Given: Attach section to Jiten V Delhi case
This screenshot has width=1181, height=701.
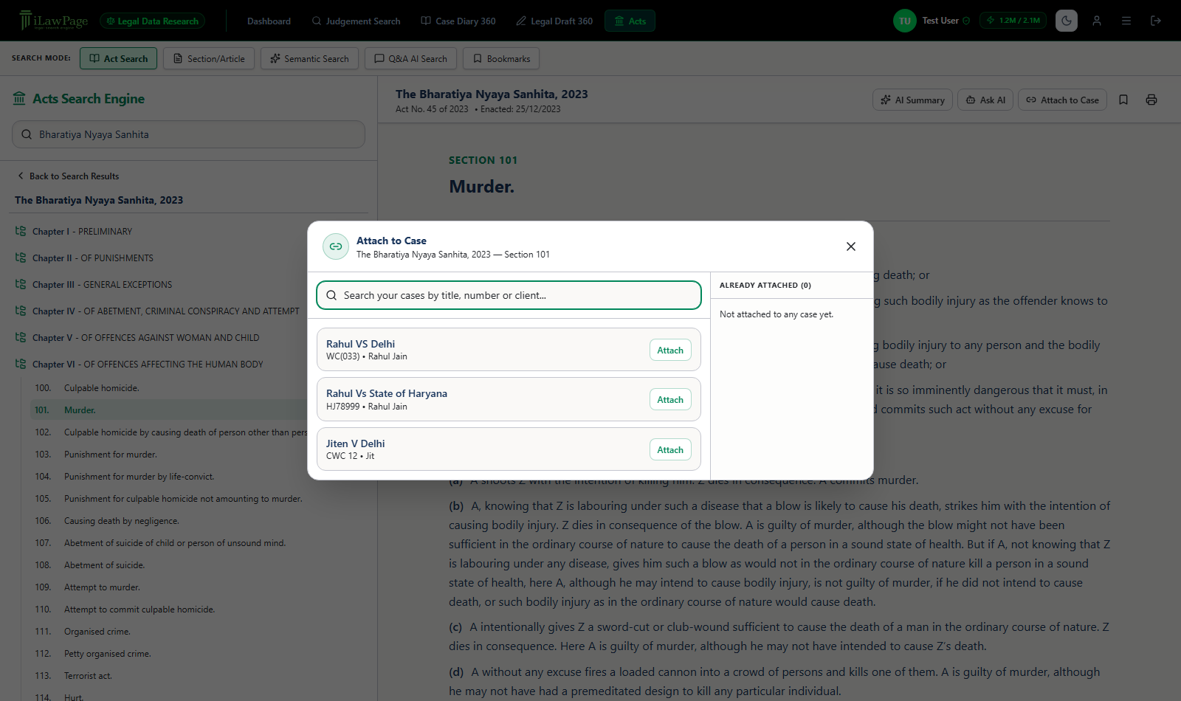Looking at the screenshot, I should coord(670,450).
